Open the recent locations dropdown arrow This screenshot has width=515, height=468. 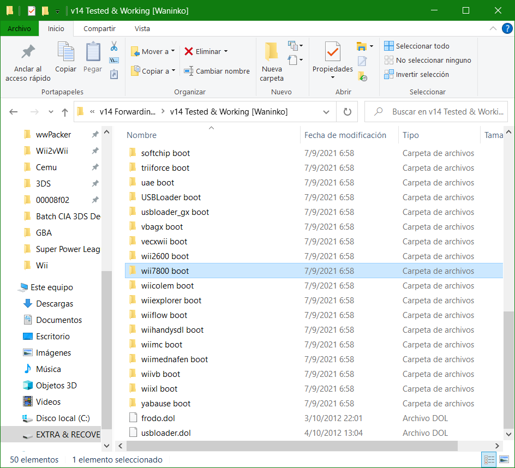click(51, 112)
